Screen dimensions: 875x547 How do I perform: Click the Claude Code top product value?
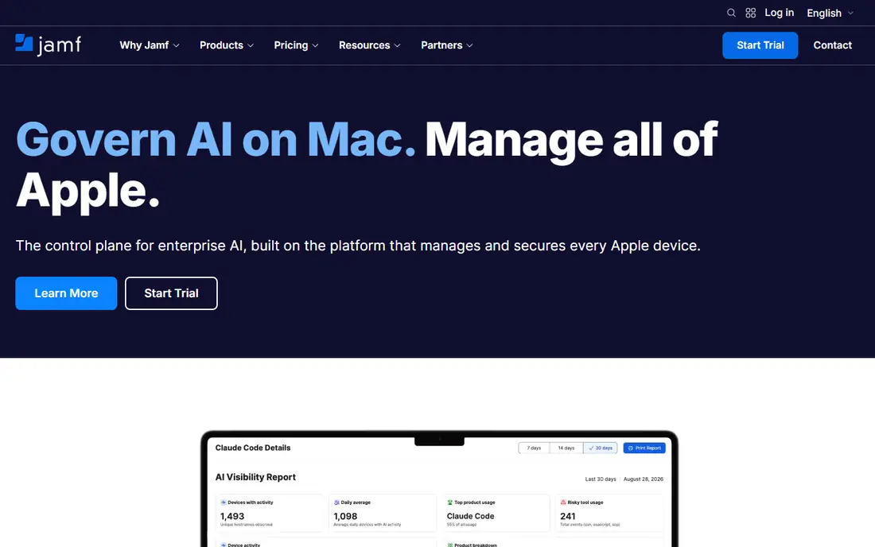click(x=470, y=516)
